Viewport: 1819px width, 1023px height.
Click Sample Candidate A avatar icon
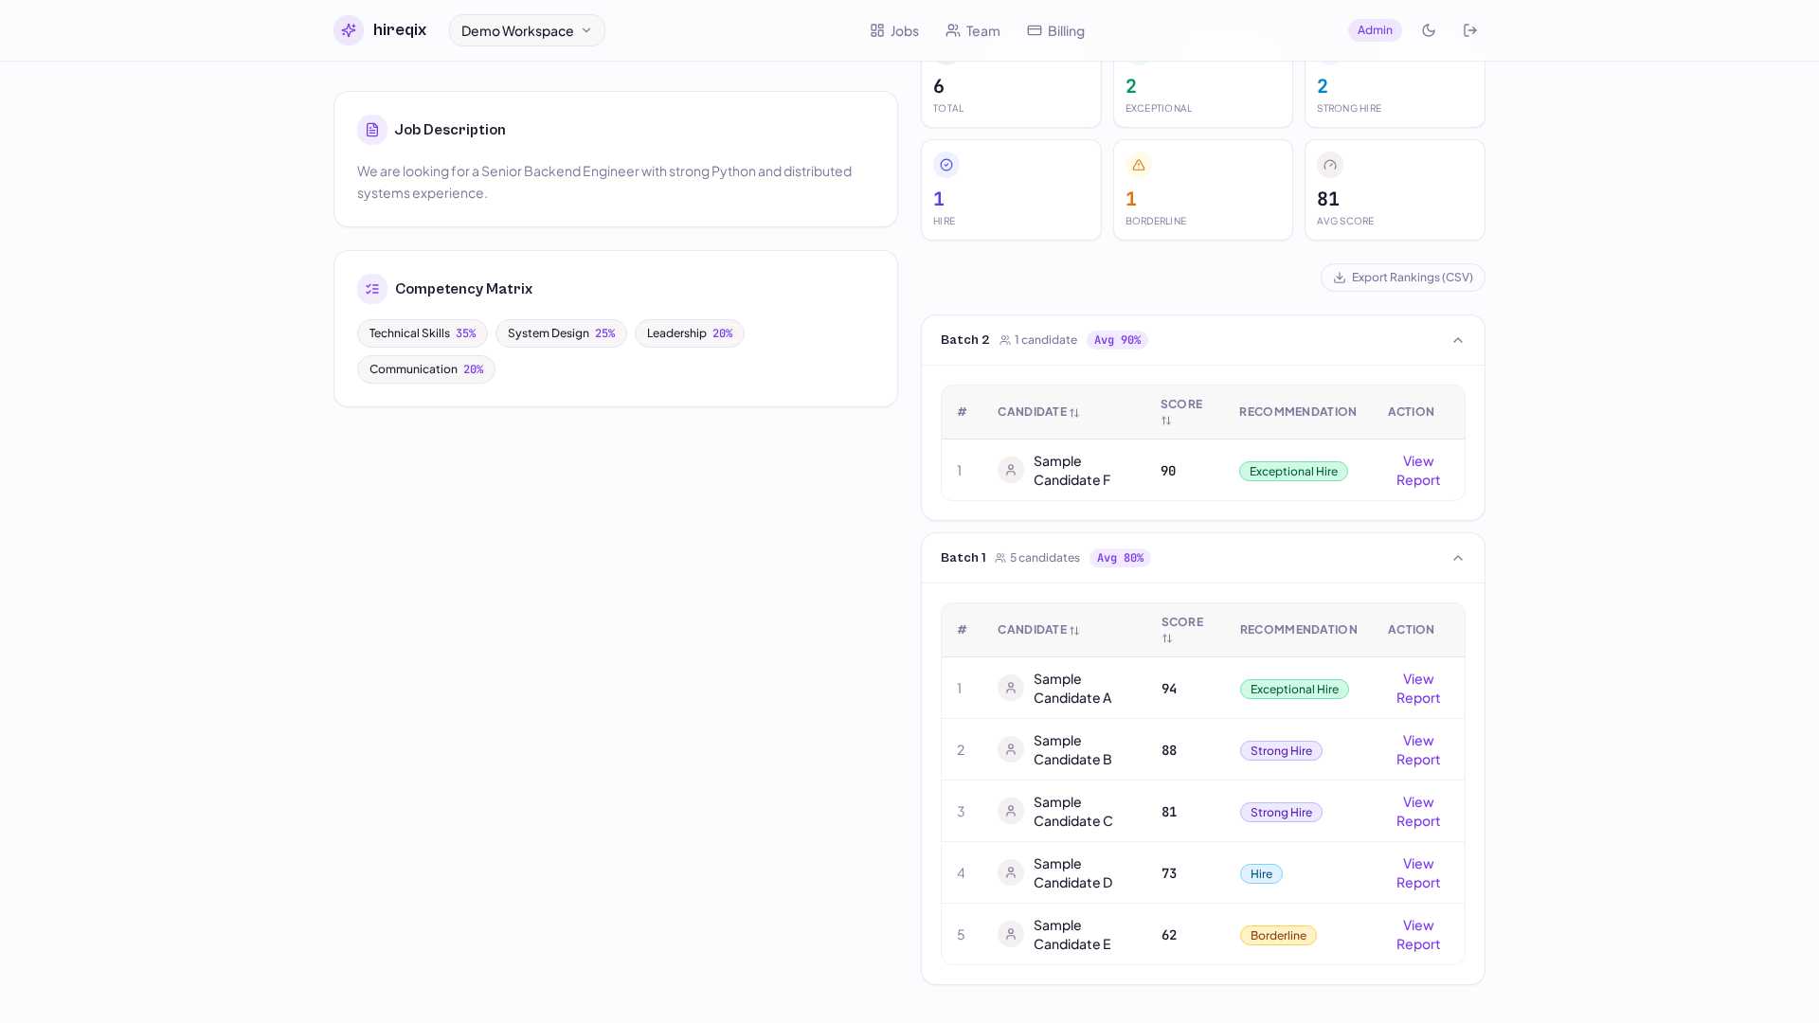(1011, 689)
